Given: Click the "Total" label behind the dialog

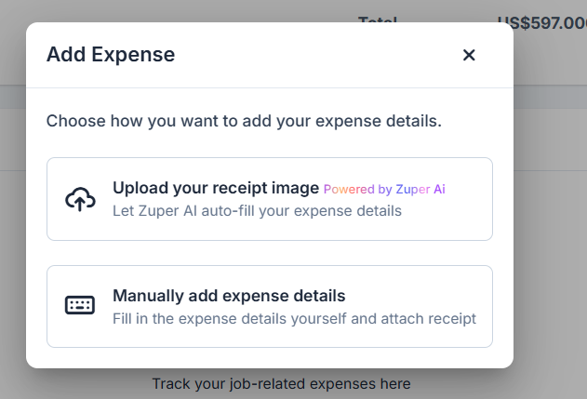Looking at the screenshot, I should (378, 21).
